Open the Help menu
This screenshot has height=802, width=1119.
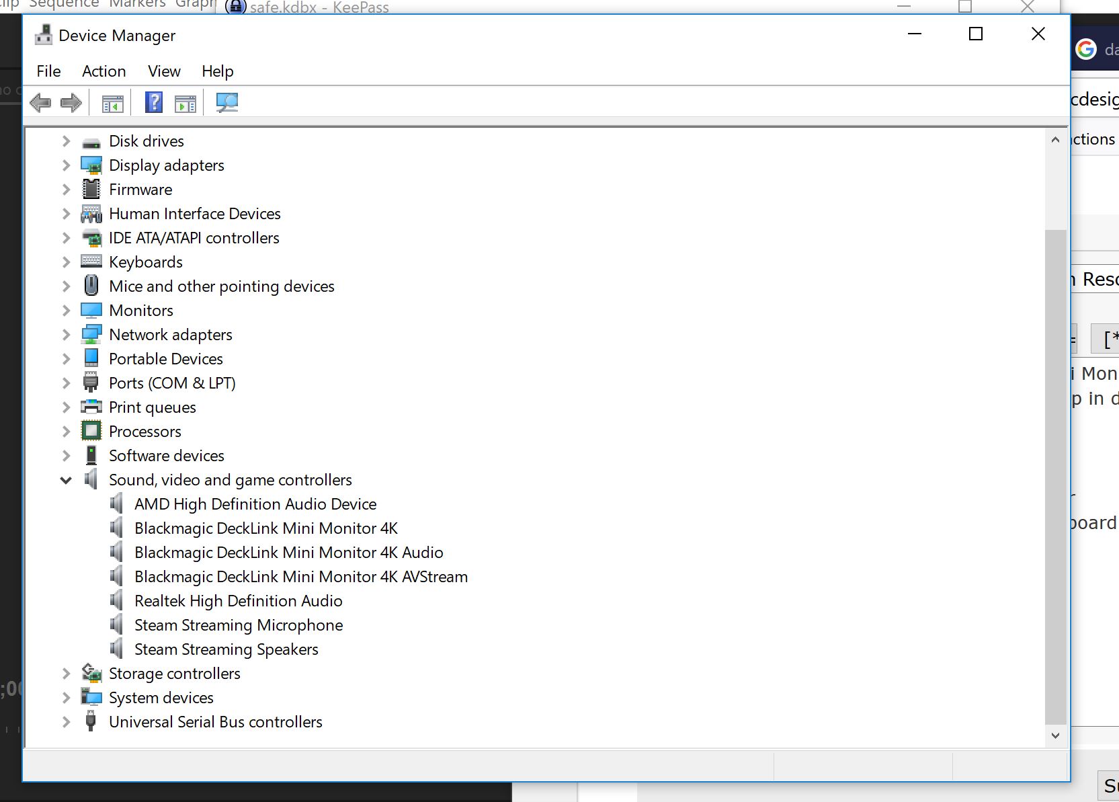point(218,71)
